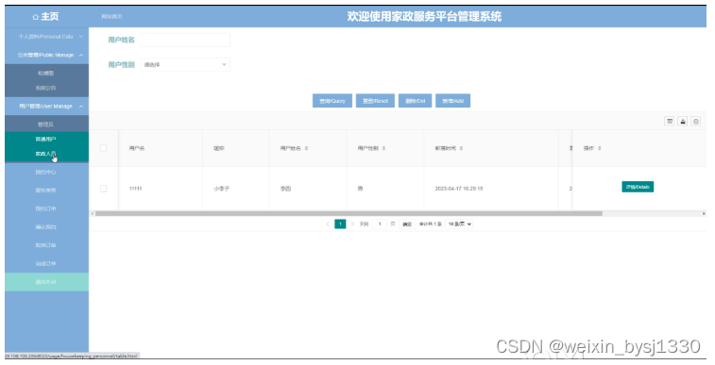Click the next page arrow in pagination
Screen dimensions: 715x365
pyautogui.click(x=352, y=224)
